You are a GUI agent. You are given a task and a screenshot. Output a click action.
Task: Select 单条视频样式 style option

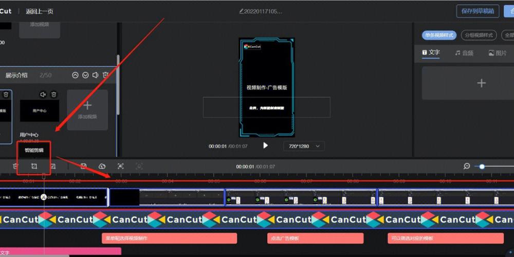click(x=439, y=35)
